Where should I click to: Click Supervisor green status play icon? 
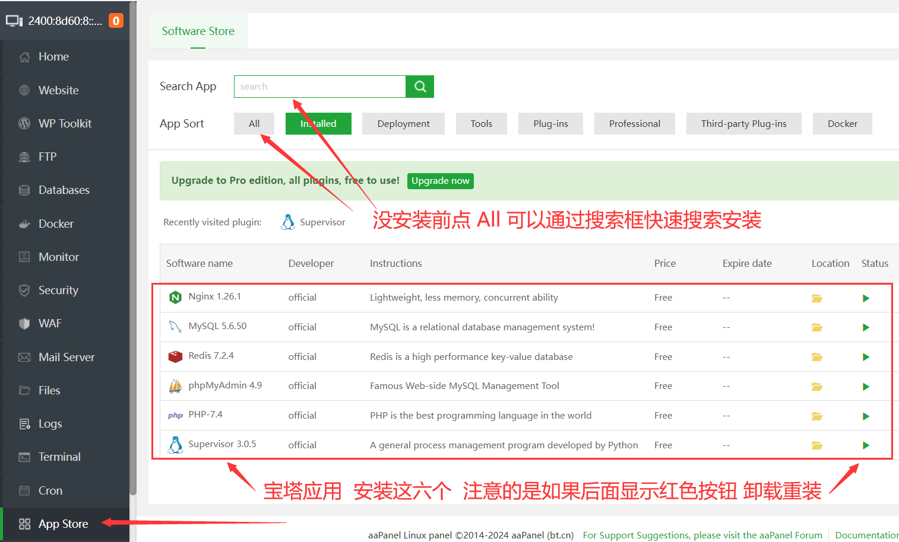pos(866,445)
